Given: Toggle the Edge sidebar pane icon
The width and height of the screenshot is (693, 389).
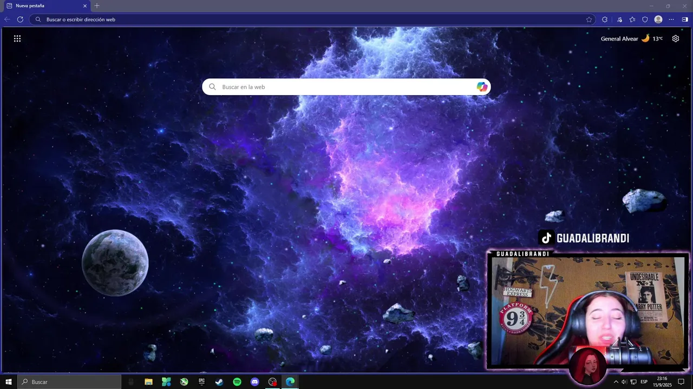Looking at the screenshot, I should 685,19.
